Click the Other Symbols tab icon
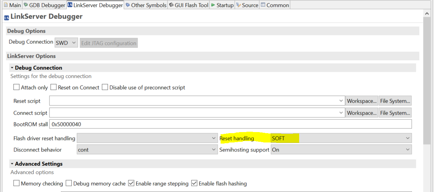The height and width of the screenshot is (192, 434). (128, 5)
